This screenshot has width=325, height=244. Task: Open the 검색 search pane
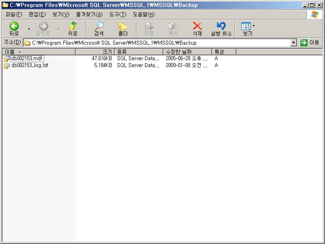coord(99,28)
